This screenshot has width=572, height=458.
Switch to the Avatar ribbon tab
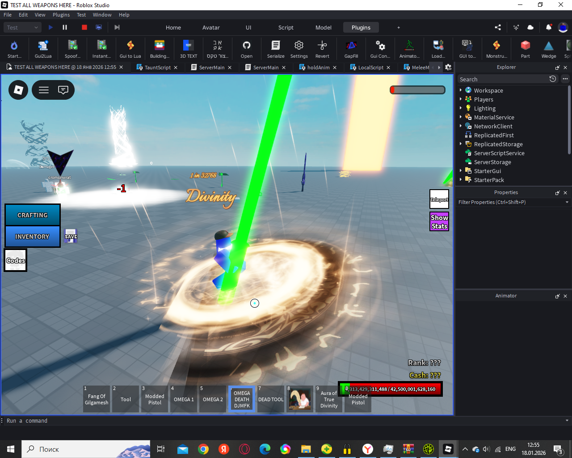(x=211, y=27)
